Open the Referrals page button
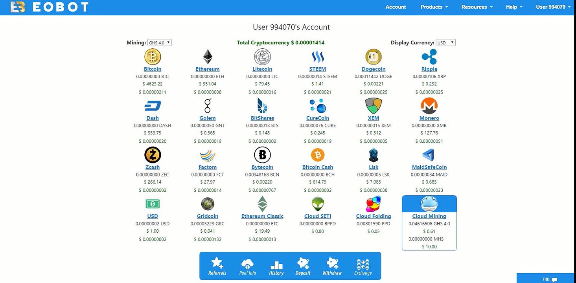 click(x=217, y=266)
